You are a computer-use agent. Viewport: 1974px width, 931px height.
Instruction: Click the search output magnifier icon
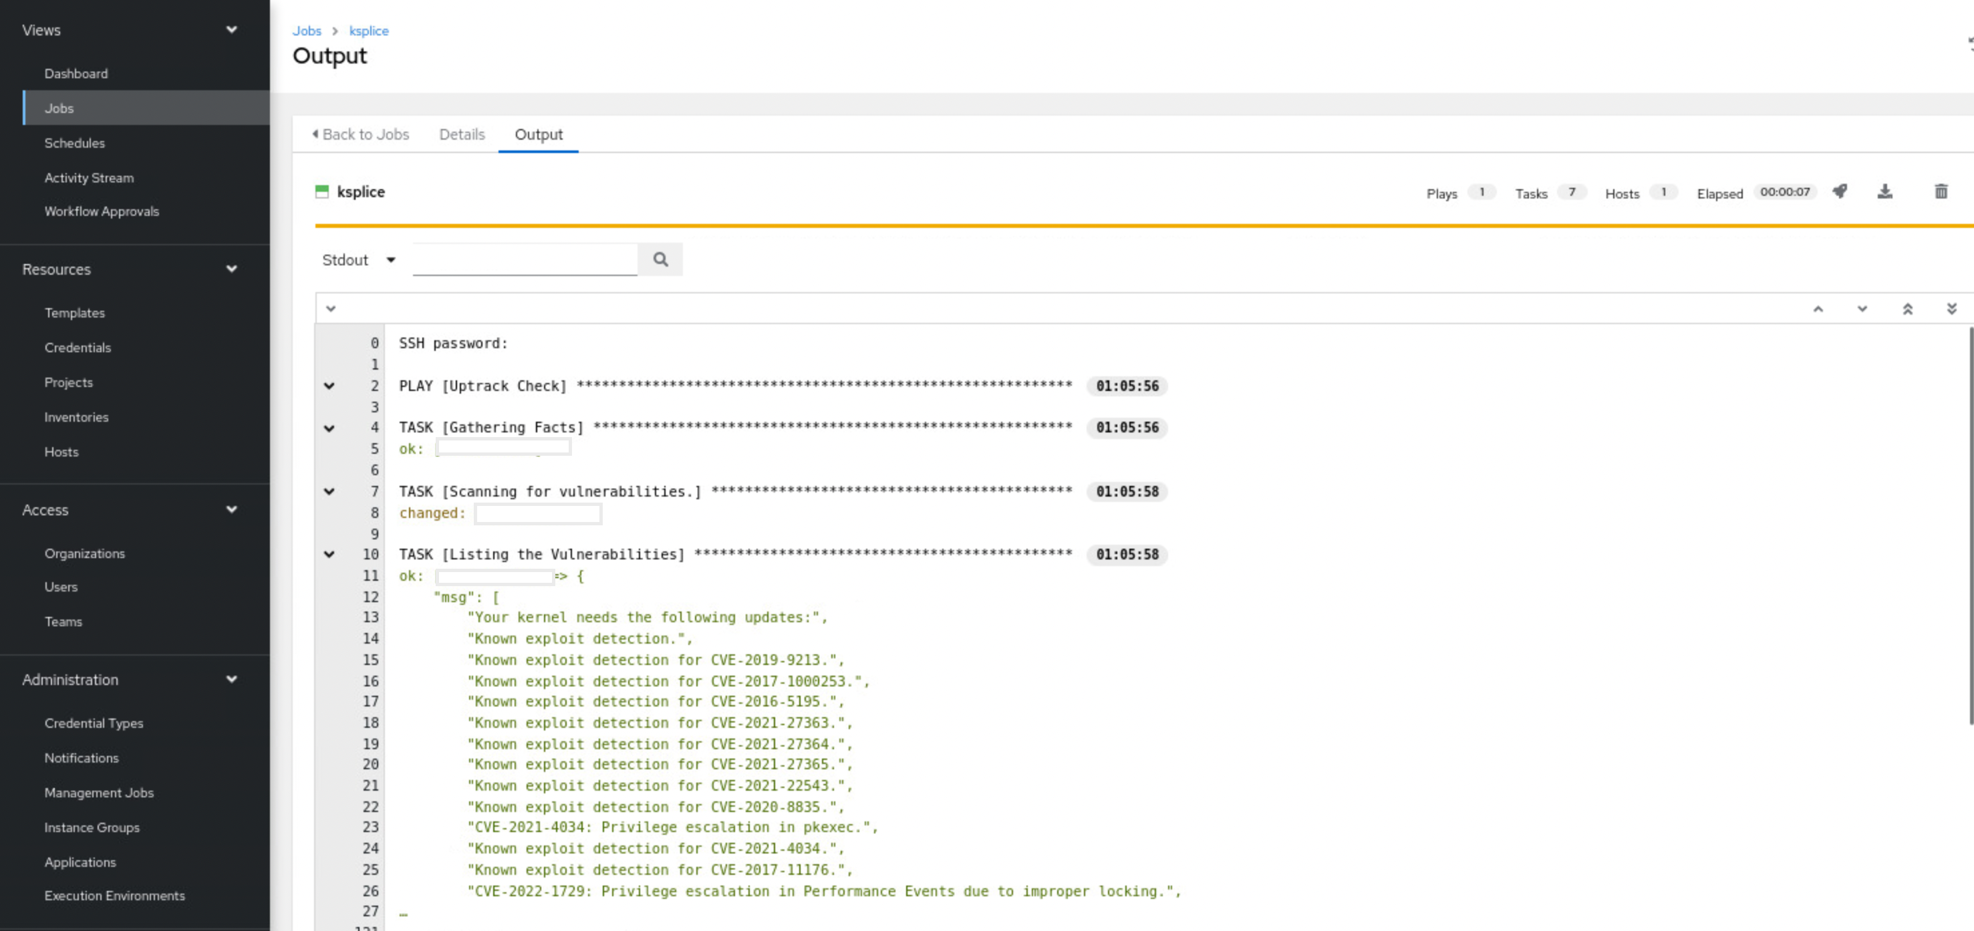[661, 258]
